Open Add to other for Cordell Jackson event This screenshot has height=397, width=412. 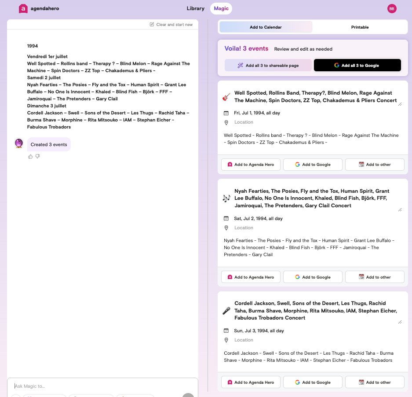(374, 382)
